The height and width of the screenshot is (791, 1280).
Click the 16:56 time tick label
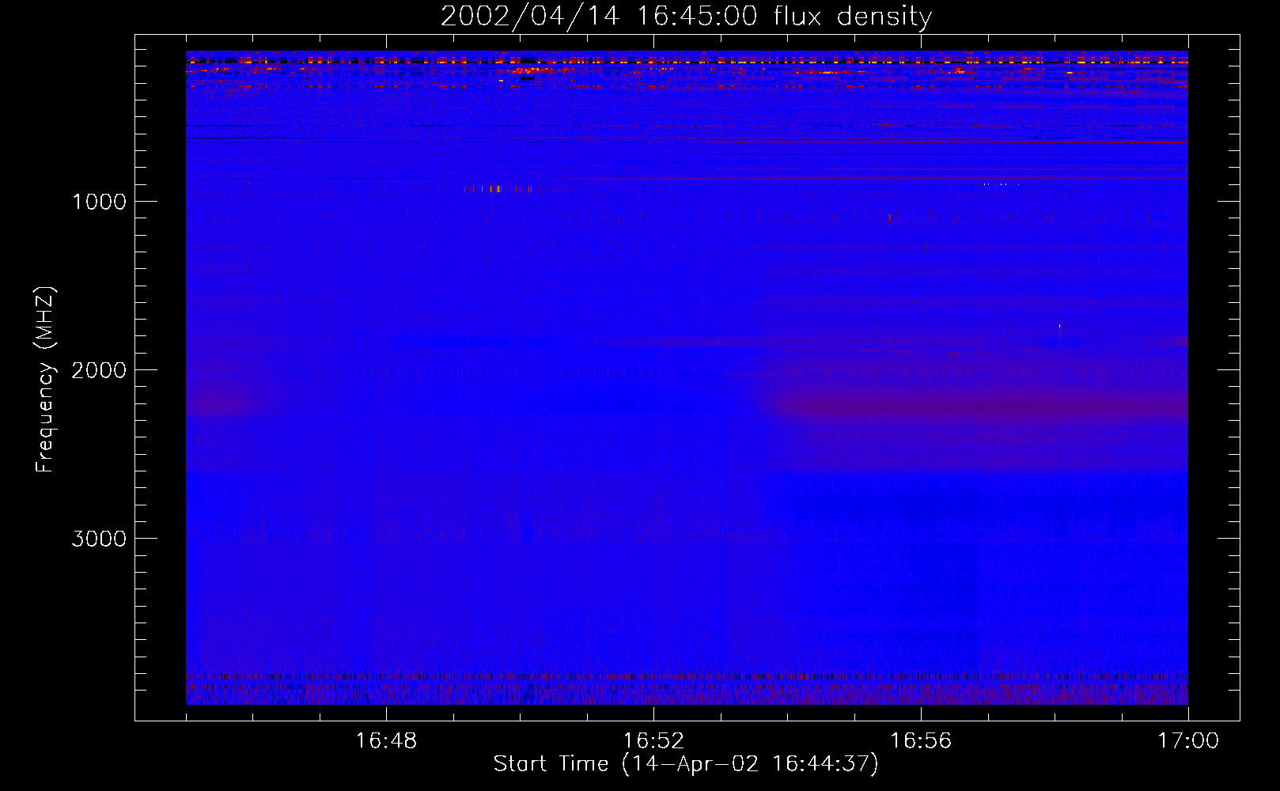[x=921, y=741]
